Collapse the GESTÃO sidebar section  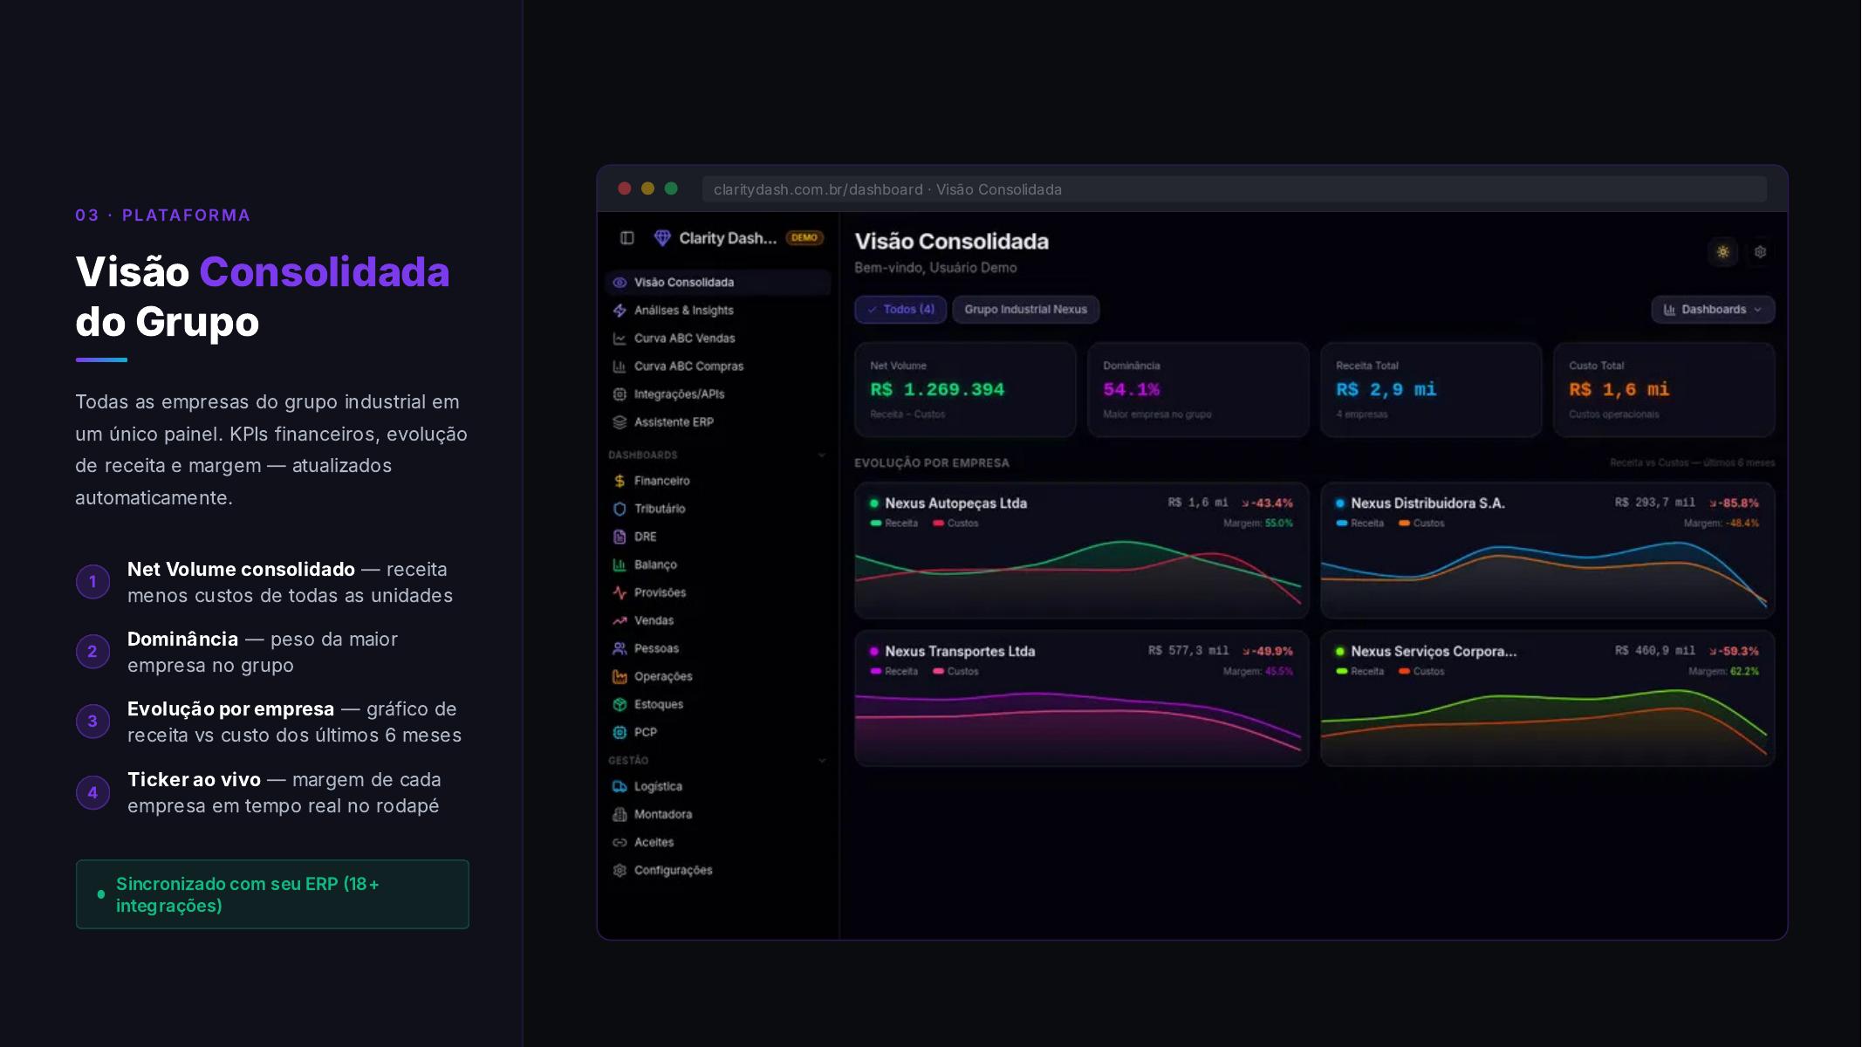point(821,760)
